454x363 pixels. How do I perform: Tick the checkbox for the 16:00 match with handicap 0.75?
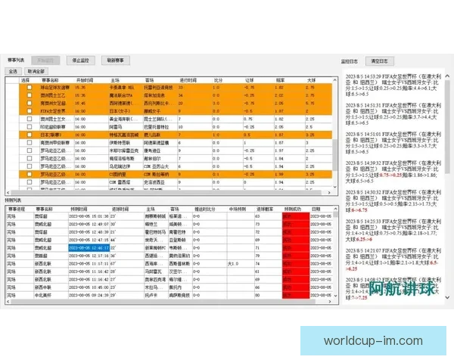(30, 119)
